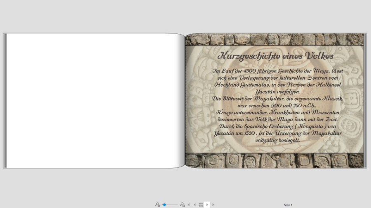
Task: Click the fit-to-view collapse icon
Action: pyautogui.click(x=201, y=205)
